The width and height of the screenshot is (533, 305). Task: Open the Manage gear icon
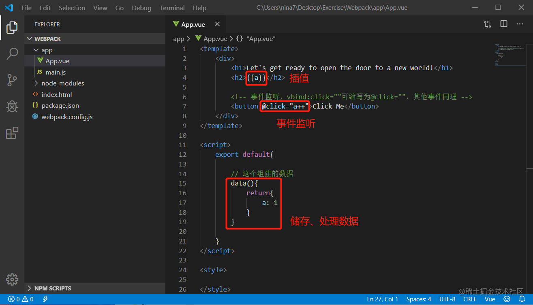click(x=12, y=279)
